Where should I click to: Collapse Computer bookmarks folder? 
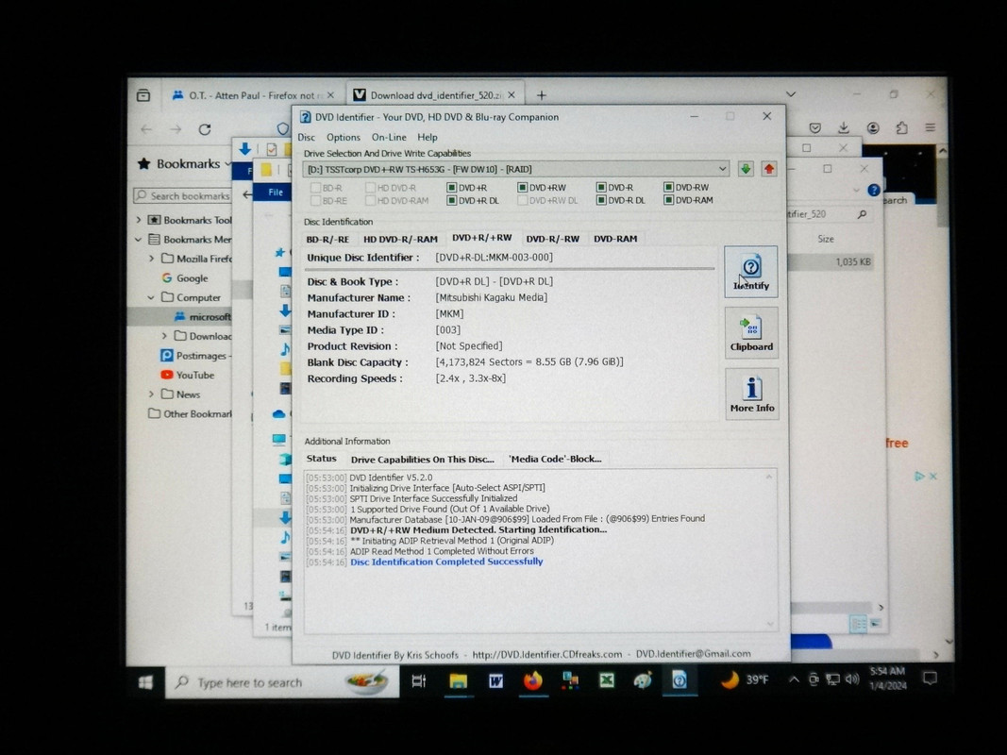[152, 297]
